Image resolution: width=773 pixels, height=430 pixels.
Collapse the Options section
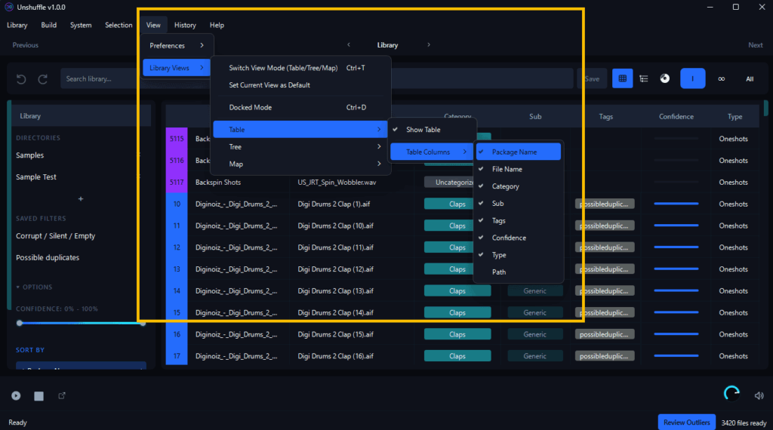point(34,287)
